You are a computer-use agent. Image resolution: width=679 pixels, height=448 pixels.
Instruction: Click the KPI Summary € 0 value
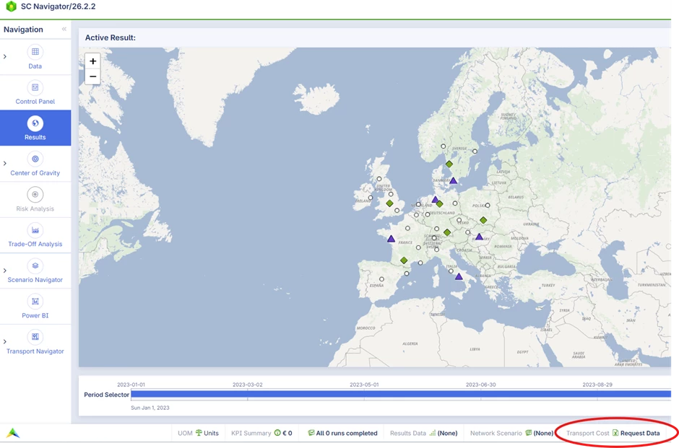(287, 433)
